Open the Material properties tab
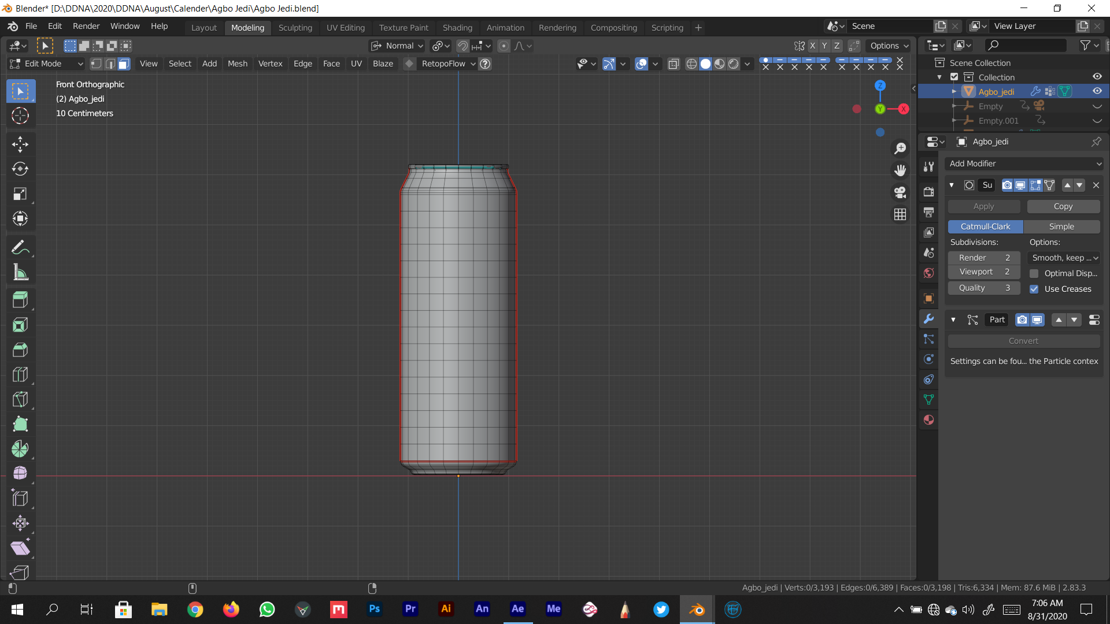 928,420
